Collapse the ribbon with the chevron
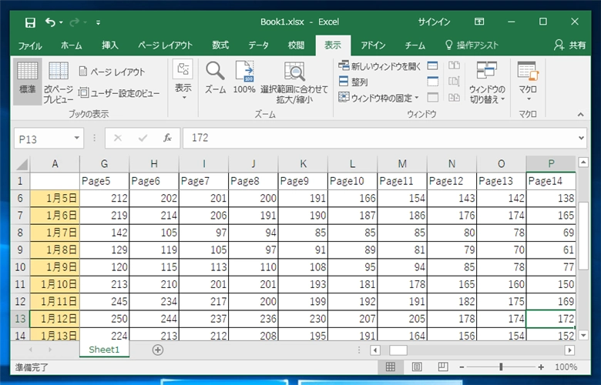 581,115
